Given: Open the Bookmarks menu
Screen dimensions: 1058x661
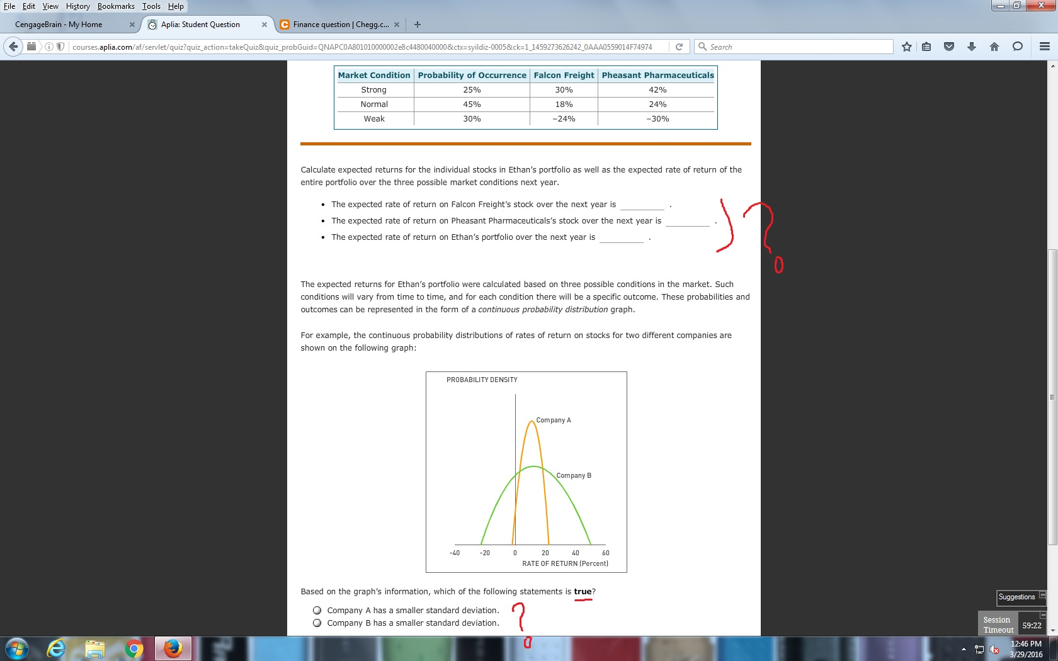Looking at the screenshot, I should click(116, 6).
